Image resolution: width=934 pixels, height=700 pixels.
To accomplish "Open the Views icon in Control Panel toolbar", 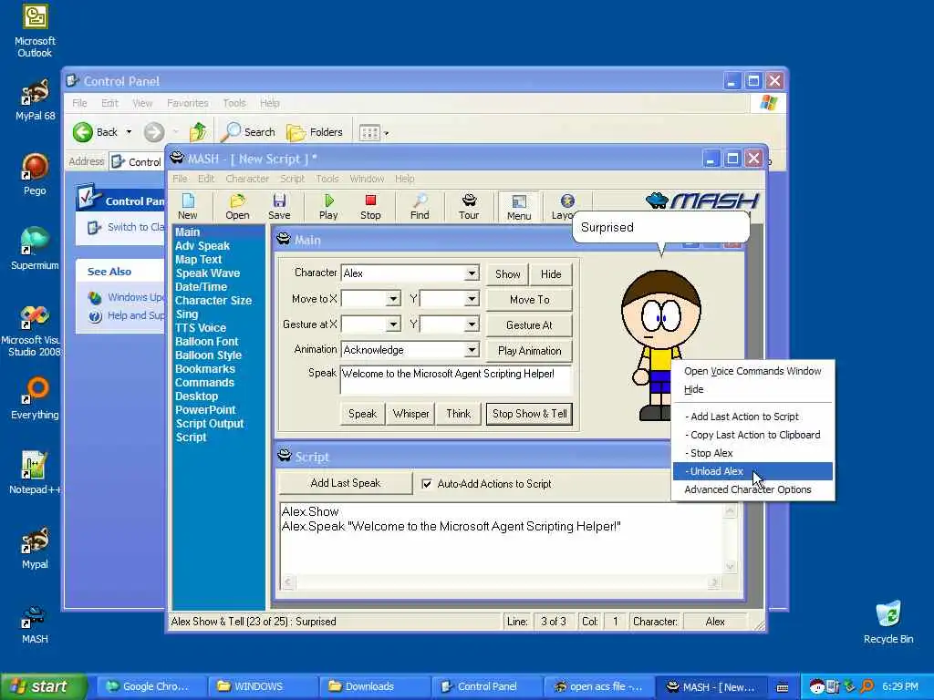I will (x=373, y=133).
